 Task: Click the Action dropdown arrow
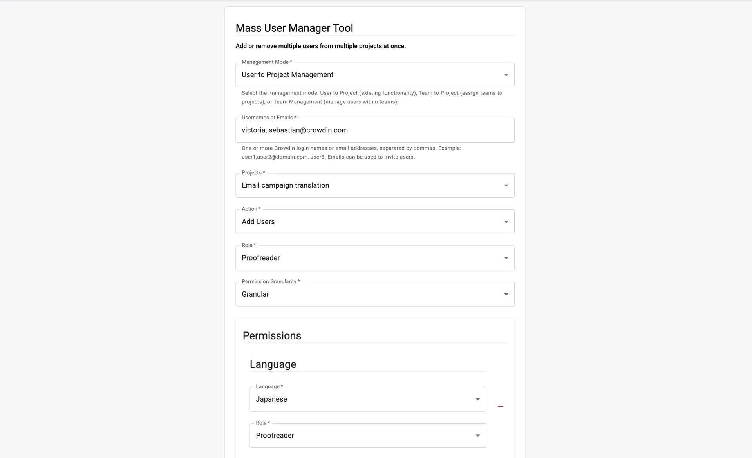pyautogui.click(x=506, y=221)
